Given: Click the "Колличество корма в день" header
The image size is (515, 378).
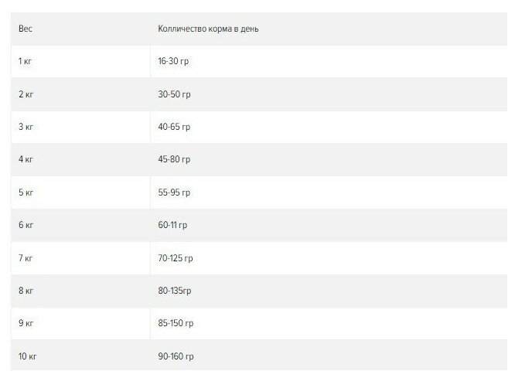Looking at the screenshot, I should coord(213,29).
